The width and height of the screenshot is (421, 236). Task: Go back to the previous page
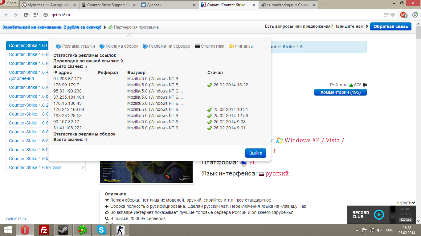tap(6, 15)
